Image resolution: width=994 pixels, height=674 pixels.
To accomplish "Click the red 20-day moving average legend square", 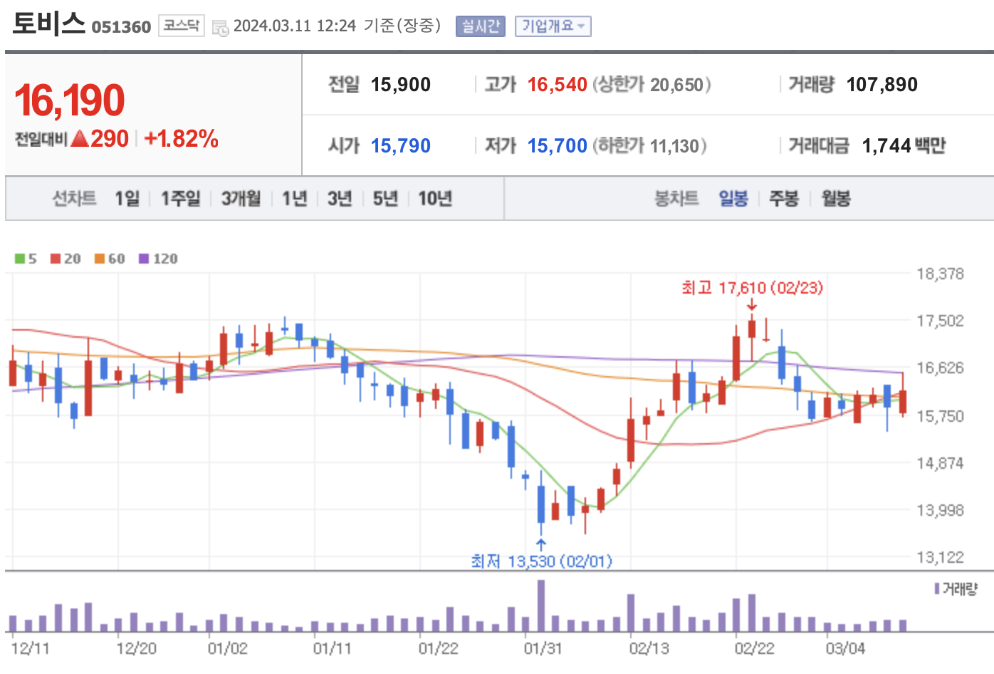I will 56,259.
